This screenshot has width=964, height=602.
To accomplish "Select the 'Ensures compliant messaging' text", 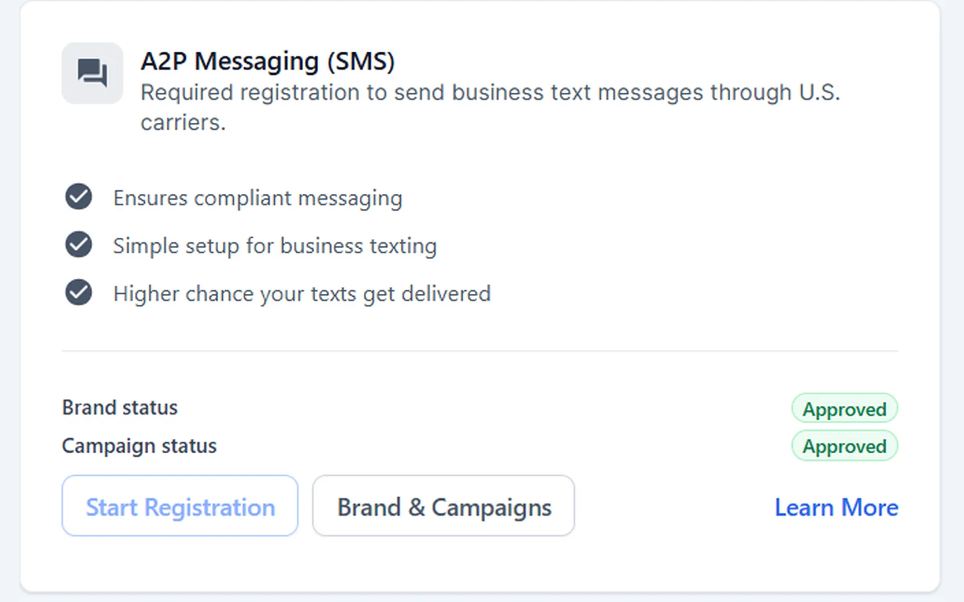I will 258,198.
